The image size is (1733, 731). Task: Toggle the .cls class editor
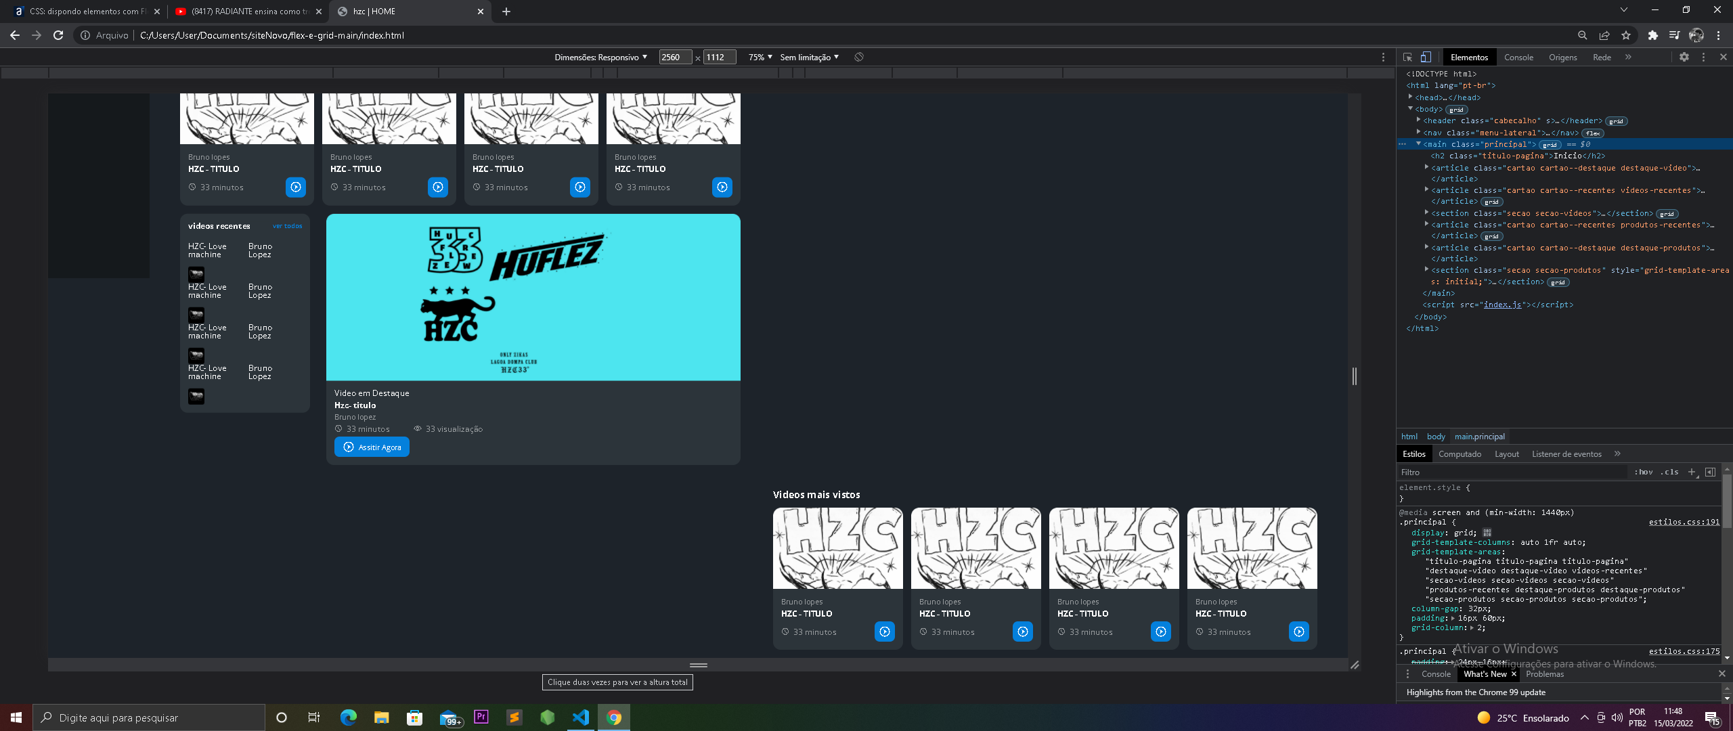(1669, 472)
